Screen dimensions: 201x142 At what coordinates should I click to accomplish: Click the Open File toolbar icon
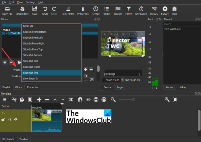[x=7, y=11]
